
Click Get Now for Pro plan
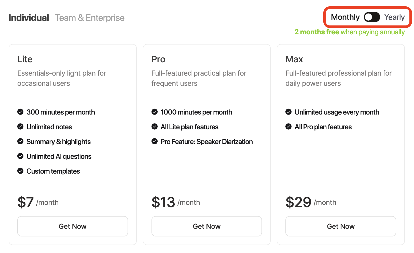coord(206,226)
